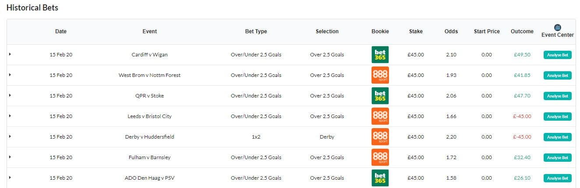Viewport: 580px width, 188px height.
Task: Click 888sport logo in Fulham v Barnsley row
Action: coord(380,157)
